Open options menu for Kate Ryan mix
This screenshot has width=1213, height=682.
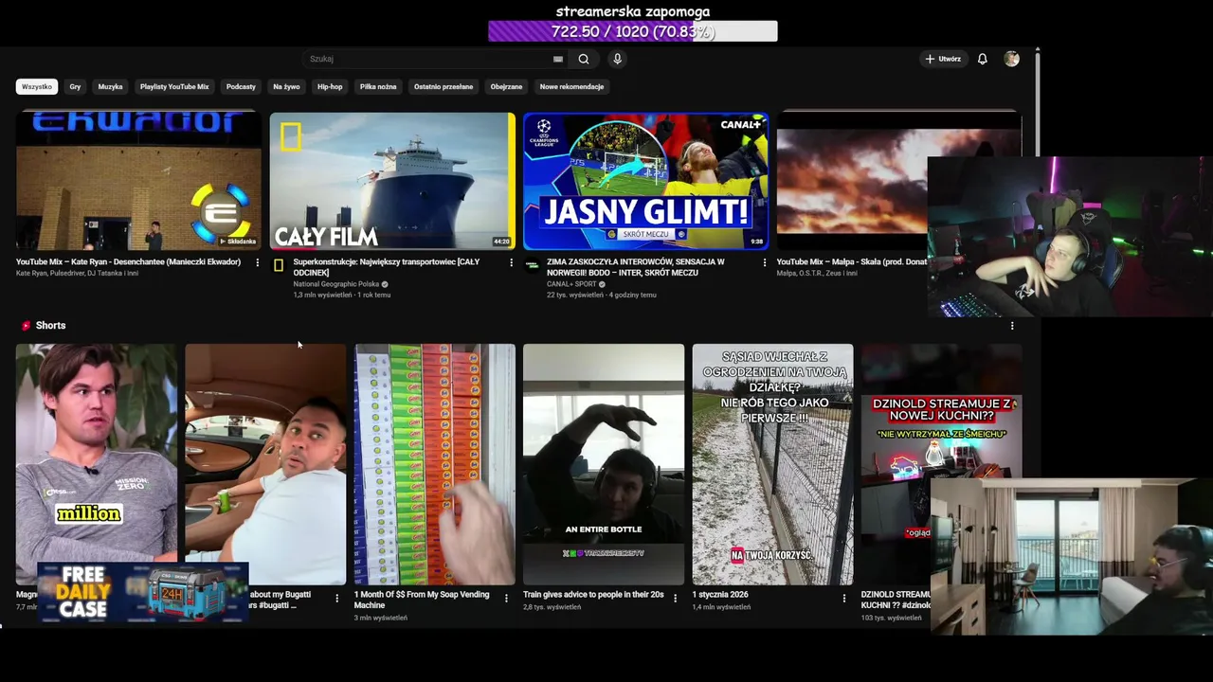click(257, 262)
